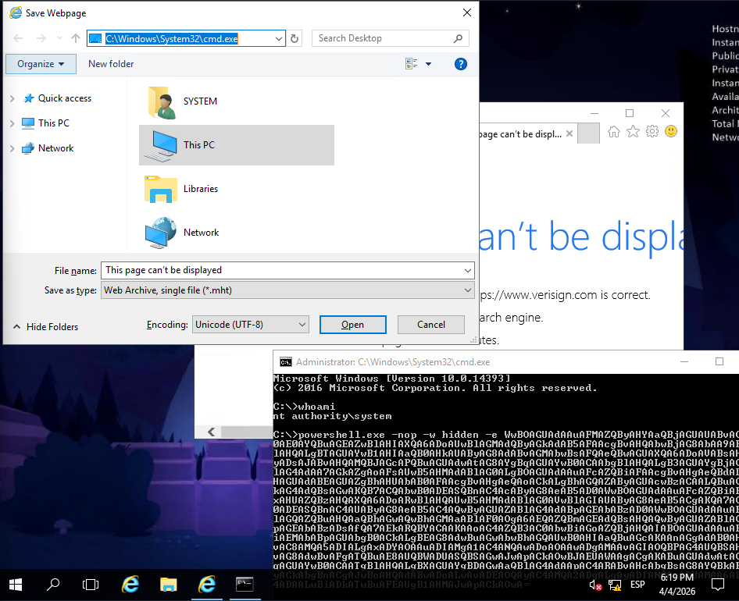Image resolution: width=739 pixels, height=601 pixels.
Task: Click the refresh button beside address bar
Action: tap(295, 38)
